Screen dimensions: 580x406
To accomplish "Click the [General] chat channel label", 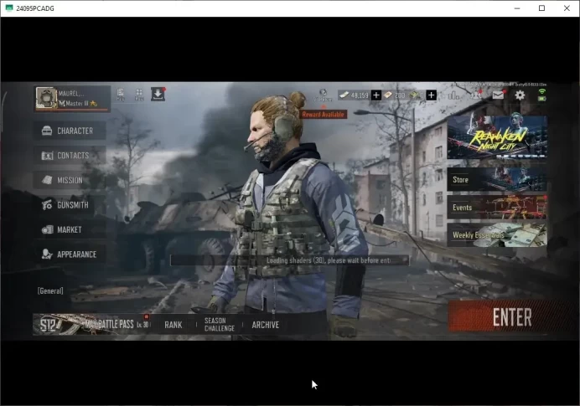I will pos(50,290).
